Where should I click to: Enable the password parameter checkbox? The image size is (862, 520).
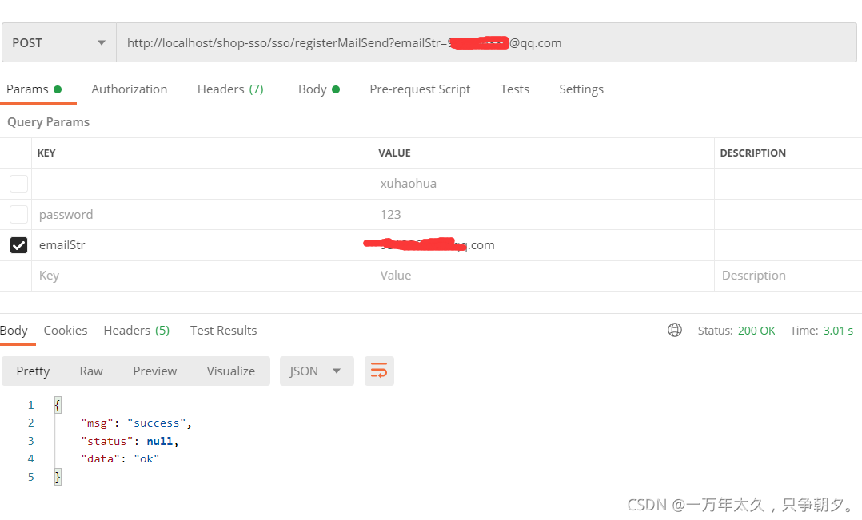18,214
